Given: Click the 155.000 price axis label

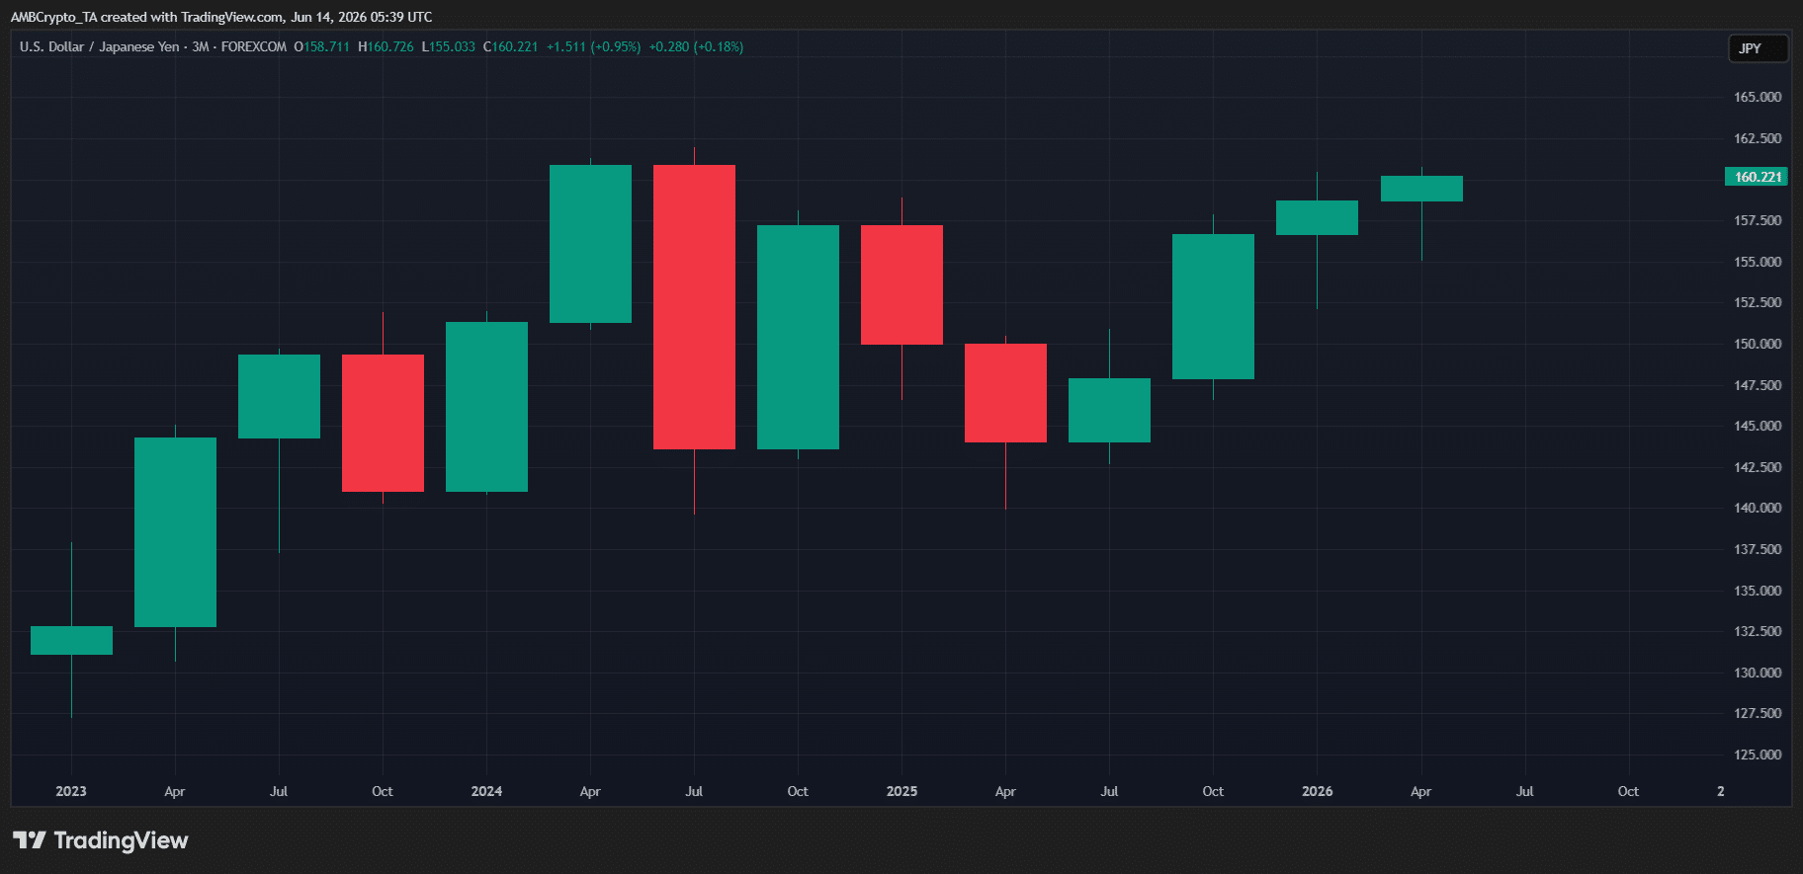Looking at the screenshot, I should coord(1758,262).
